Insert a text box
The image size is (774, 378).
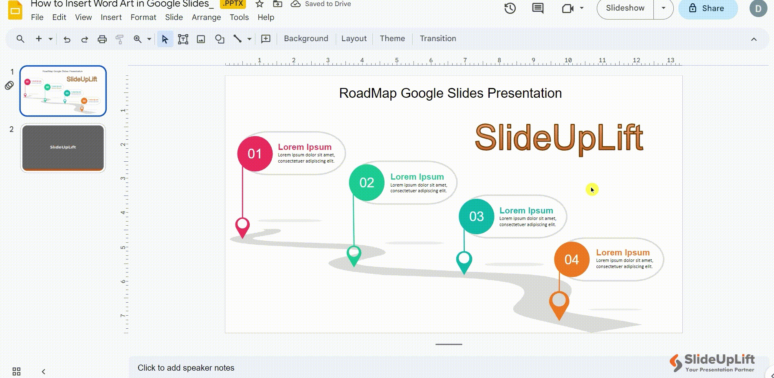pyautogui.click(x=183, y=39)
